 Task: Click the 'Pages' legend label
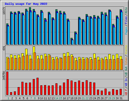pyautogui.click(x=126, y=31)
